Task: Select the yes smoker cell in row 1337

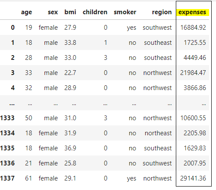Action: (x=131, y=178)
